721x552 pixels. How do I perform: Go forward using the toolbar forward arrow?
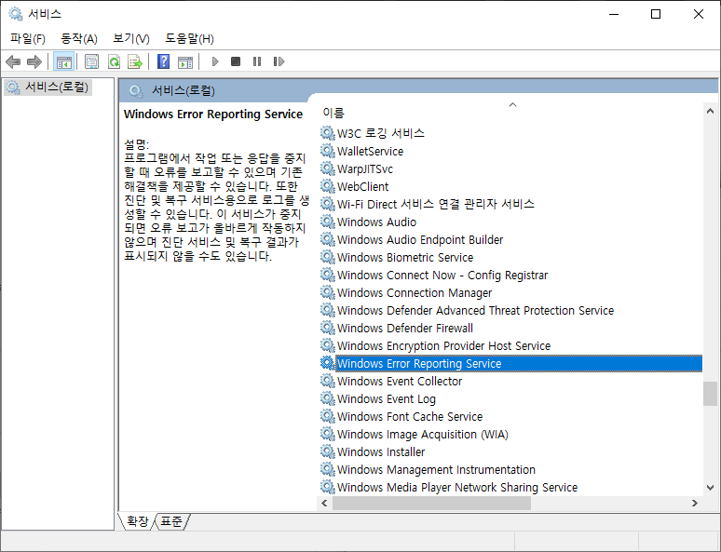coord(34,61)
